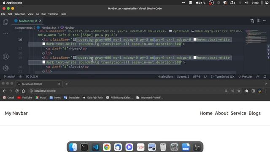This screenshot has height=152, width=270.
Task: Open hover:bg-gray-600 color swatch on line 16
Action: coord(74,39)
